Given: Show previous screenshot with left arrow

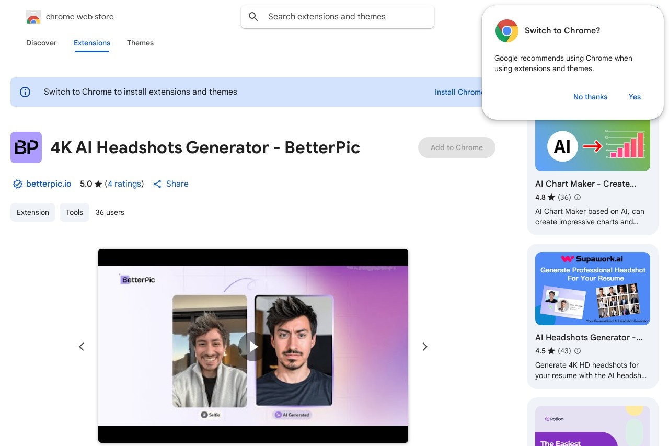Looking at the screenshot, I should coord(82,347).
